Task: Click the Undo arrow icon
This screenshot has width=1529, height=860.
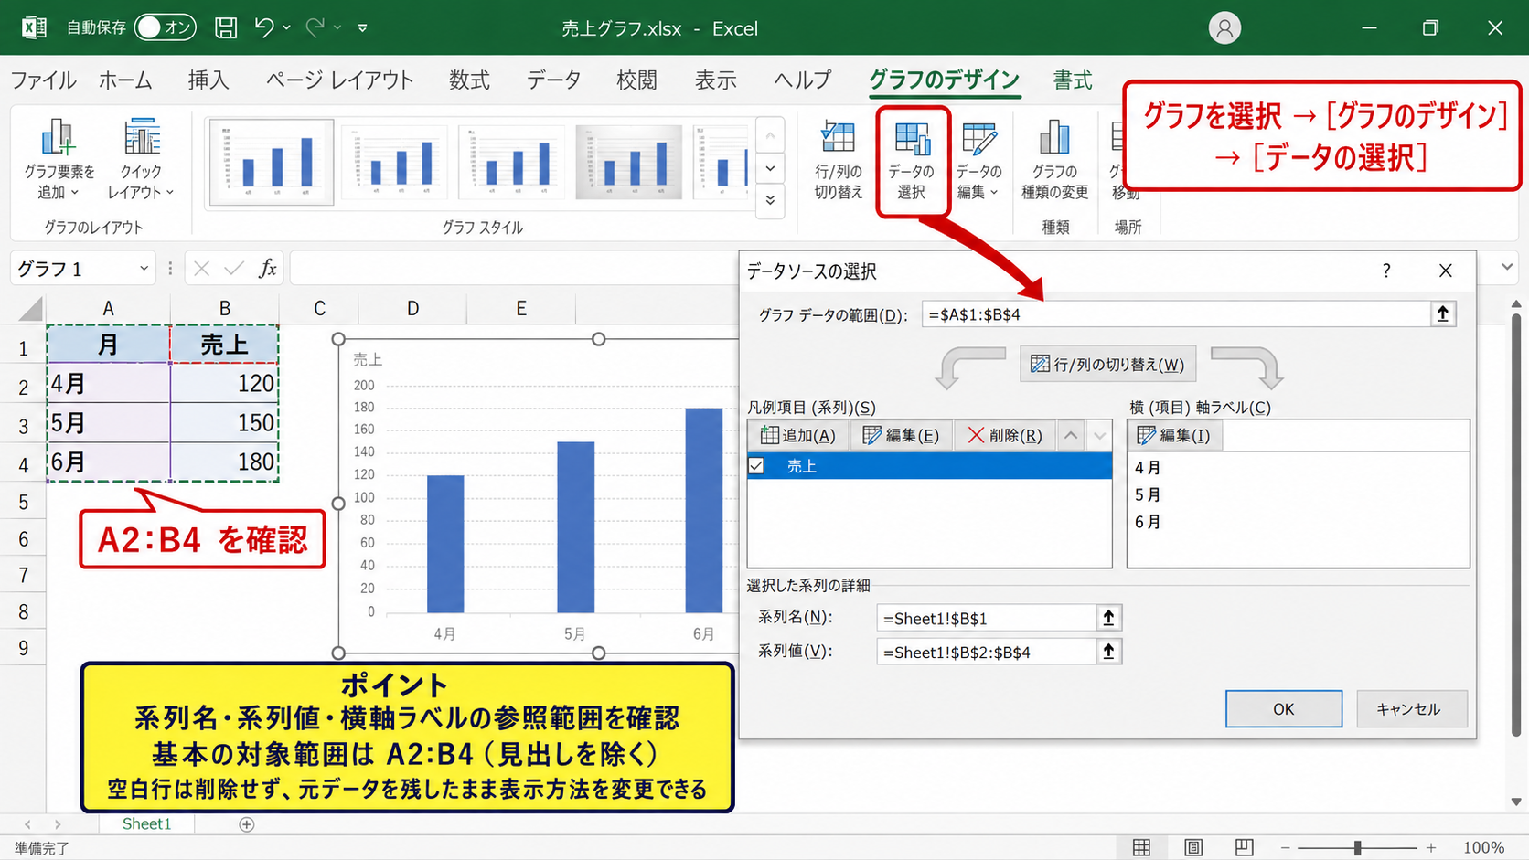Action: 264,27
